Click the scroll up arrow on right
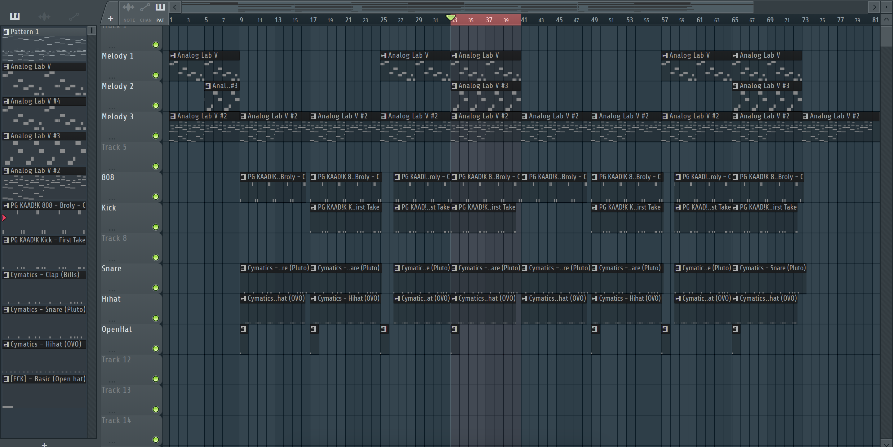 point(886,20)
